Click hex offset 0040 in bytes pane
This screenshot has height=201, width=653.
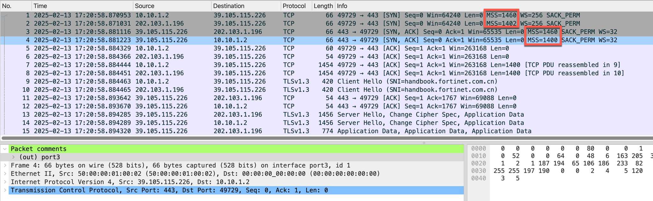(x=479, y=178)
